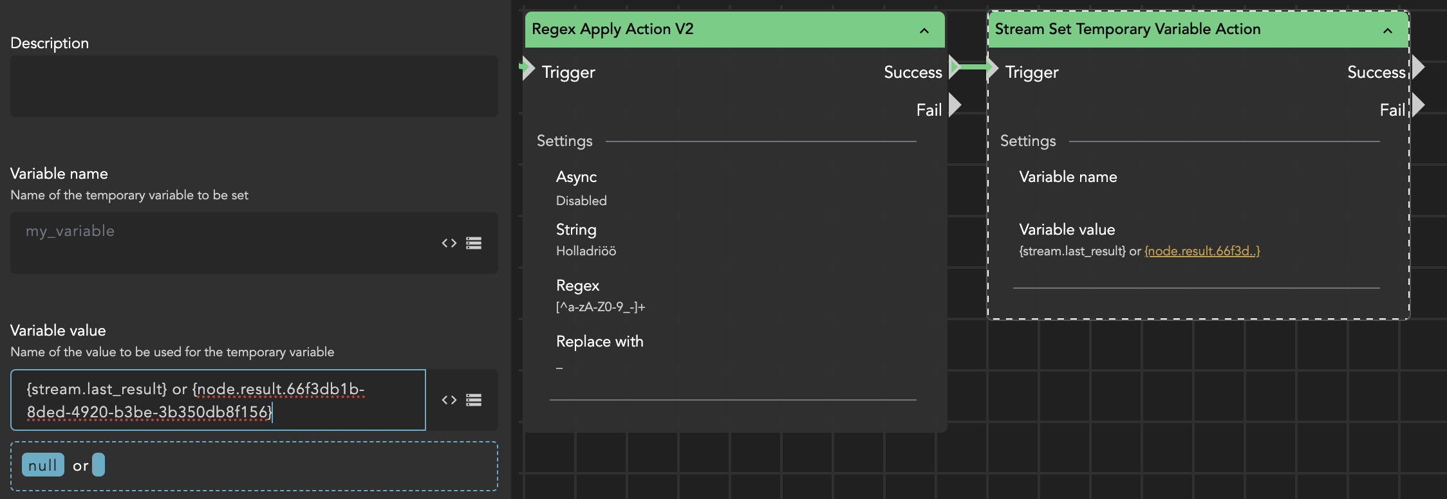Click the code icon beside Variable name field
This screenshot has width=1447, height=499.
pyautogui.click(x=449, y=243)
